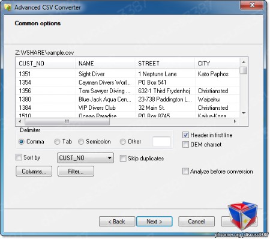Click the PO Box 541 street cell
Screen dimensions: 270x239
click(165, 82)
